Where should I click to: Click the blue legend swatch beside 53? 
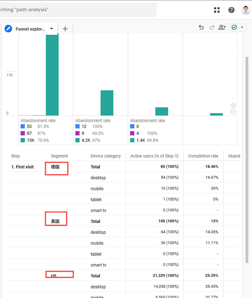[x=23, y=126]
